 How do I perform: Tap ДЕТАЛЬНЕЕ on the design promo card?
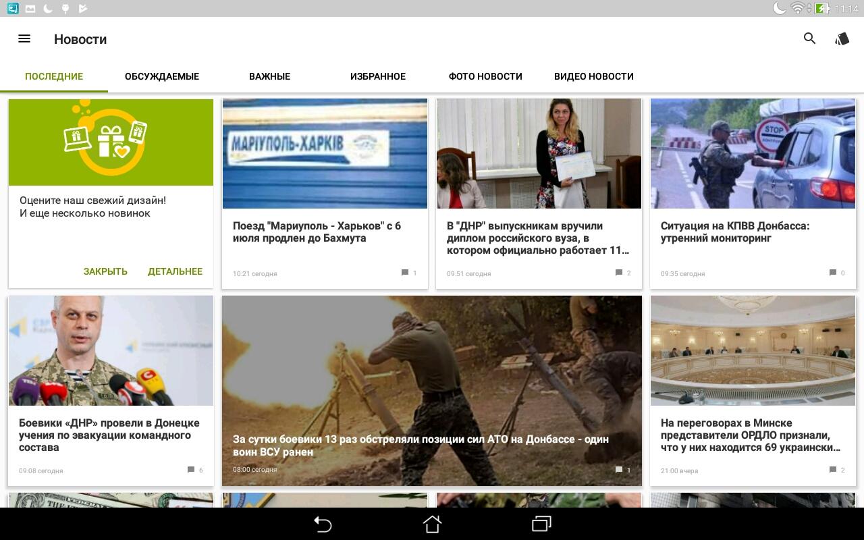(x=175, y=271)
